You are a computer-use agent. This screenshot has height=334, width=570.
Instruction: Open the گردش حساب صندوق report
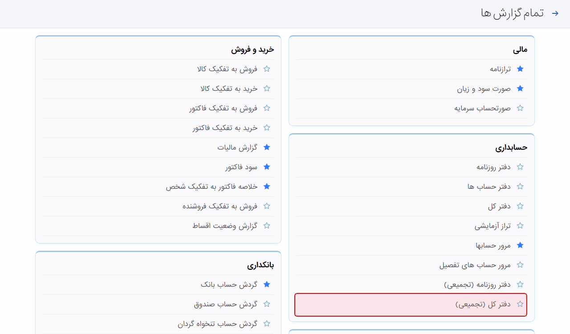tap(225, 304)
